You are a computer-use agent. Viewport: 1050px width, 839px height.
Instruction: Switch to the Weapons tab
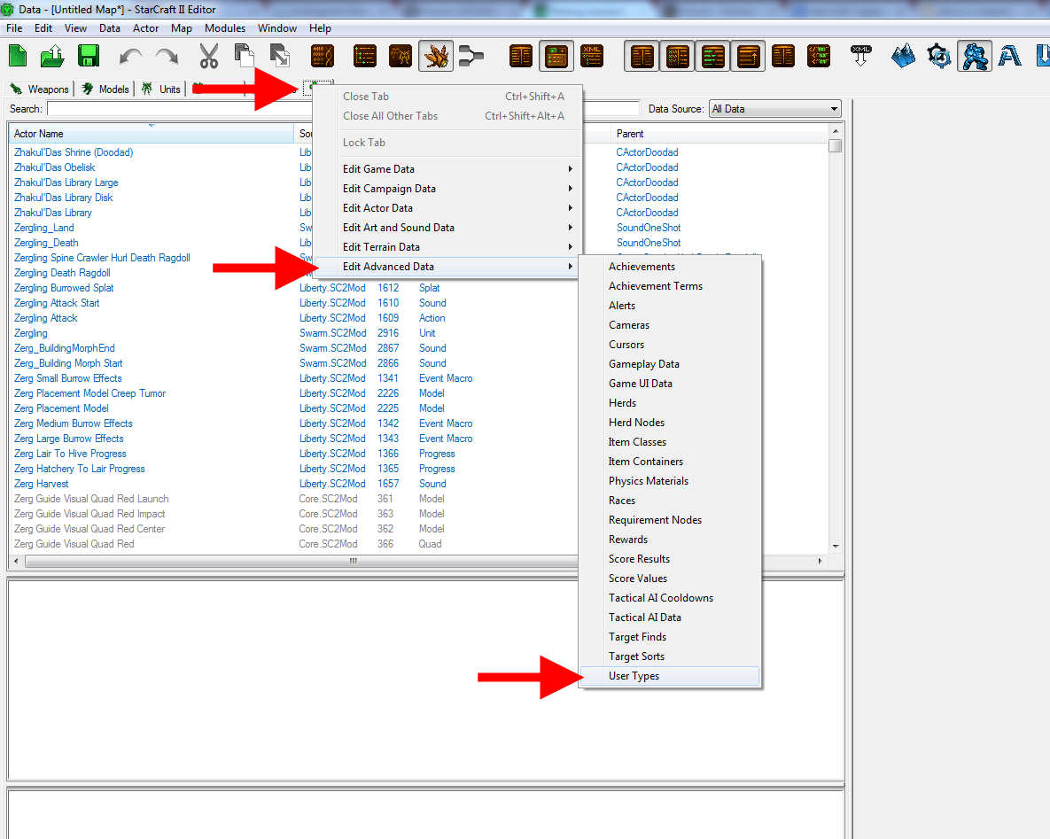38,89
